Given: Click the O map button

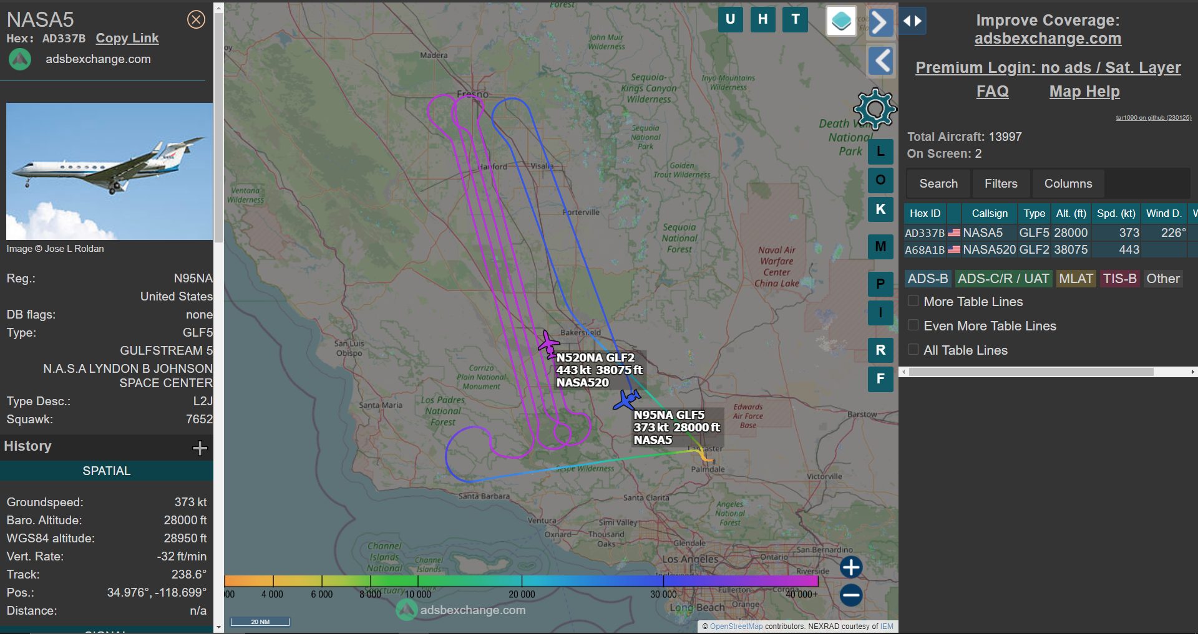Looking at the screenshot, I should pos(880,180).
